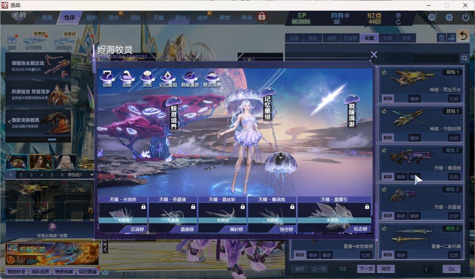The height and width of the screenshot is (279, 475).
Task: Click 换肤 on 天耀·吞星律
Action: (x=401, y=216)
